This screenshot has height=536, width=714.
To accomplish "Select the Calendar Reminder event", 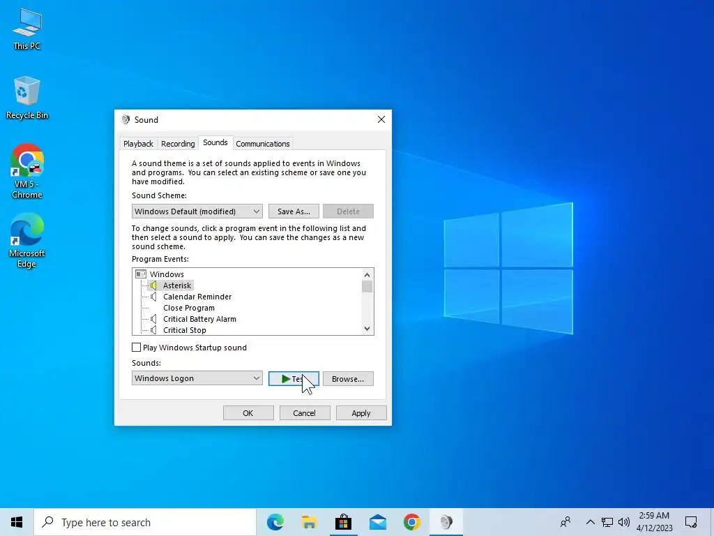I will coord(197,297).
